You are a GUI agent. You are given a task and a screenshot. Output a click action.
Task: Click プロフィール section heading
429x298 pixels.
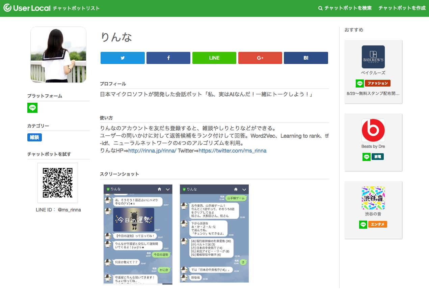click(x=113, y=84)
